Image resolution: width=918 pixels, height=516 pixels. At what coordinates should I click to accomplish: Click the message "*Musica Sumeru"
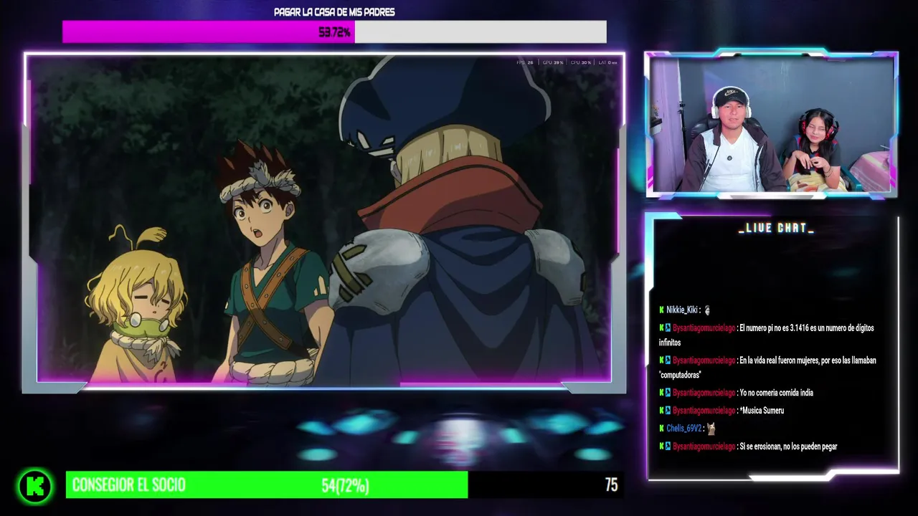pos(762,410)
